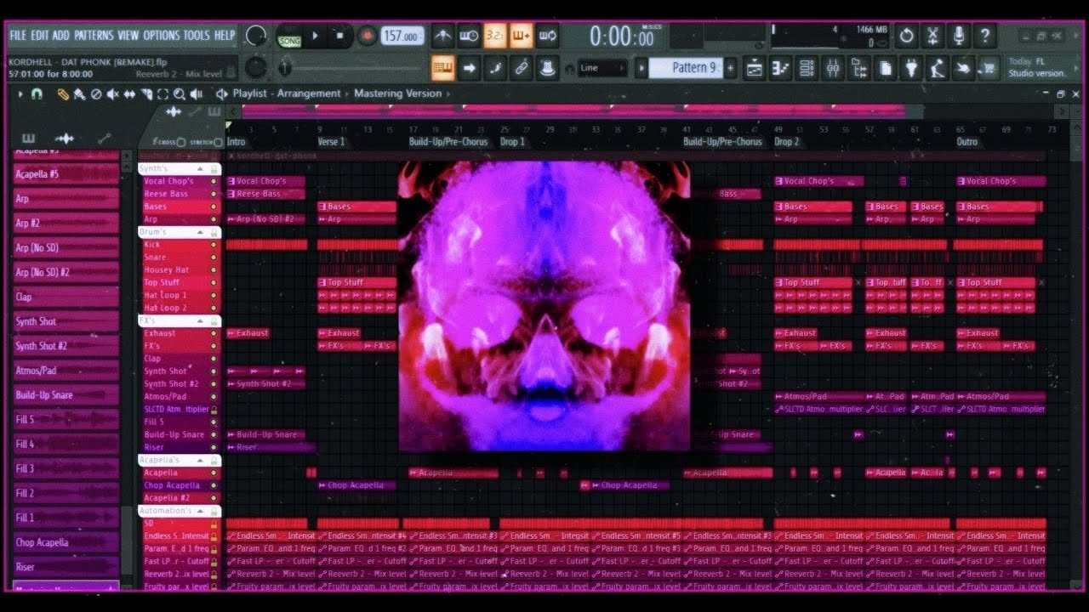Open the EDIT menu
This screenshot has height=612, width=1089.
[x=40, y=36]
